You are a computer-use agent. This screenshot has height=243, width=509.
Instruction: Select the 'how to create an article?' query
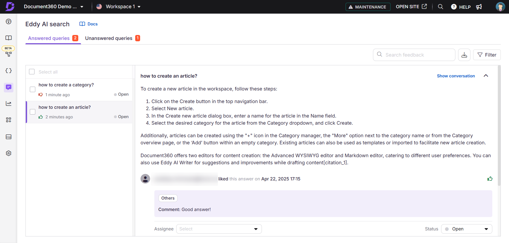[x=79, y=112]
